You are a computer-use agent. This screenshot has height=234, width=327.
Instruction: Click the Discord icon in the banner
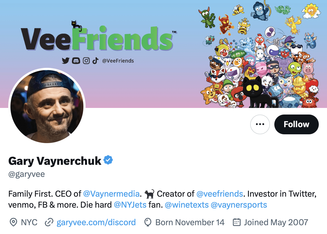click(x=76, y=61)
